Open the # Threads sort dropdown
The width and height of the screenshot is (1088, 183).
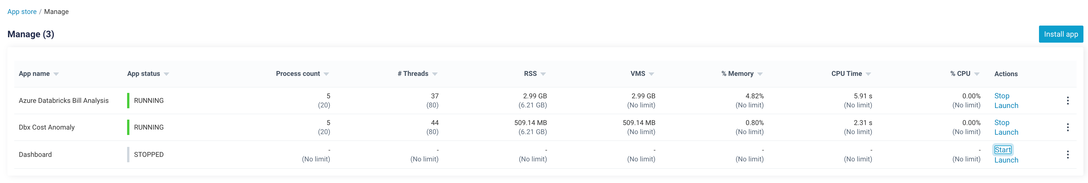click(x=436, y=74)
